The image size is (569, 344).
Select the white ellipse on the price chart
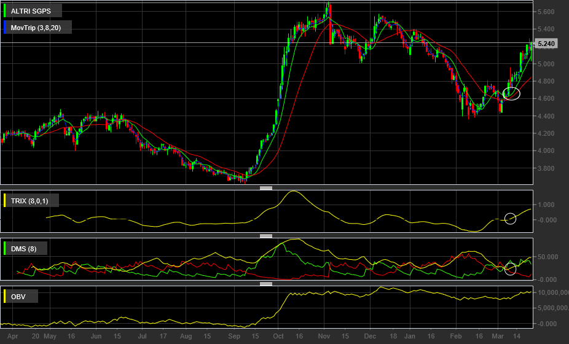(x=511, y=93)
